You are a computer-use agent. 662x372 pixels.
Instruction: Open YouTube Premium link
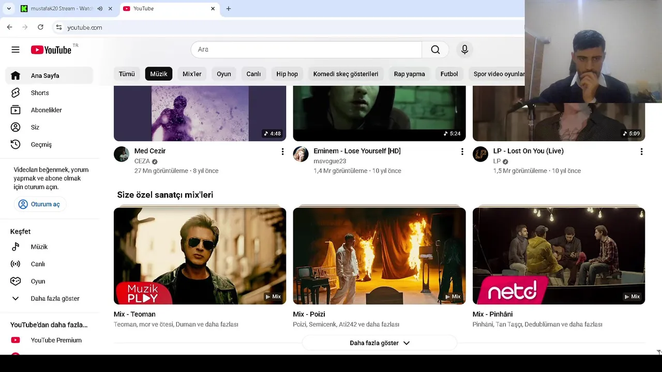49,340
